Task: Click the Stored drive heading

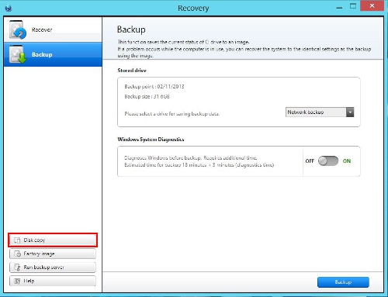Action: tap(132, 71)
